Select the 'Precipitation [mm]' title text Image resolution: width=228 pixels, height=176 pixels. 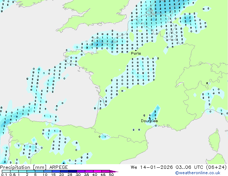pos(23,167)
